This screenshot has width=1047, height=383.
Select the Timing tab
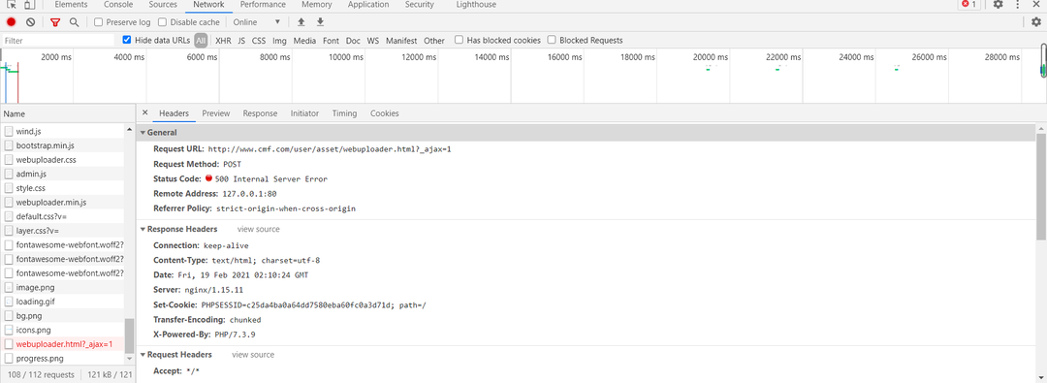(344, 113)
